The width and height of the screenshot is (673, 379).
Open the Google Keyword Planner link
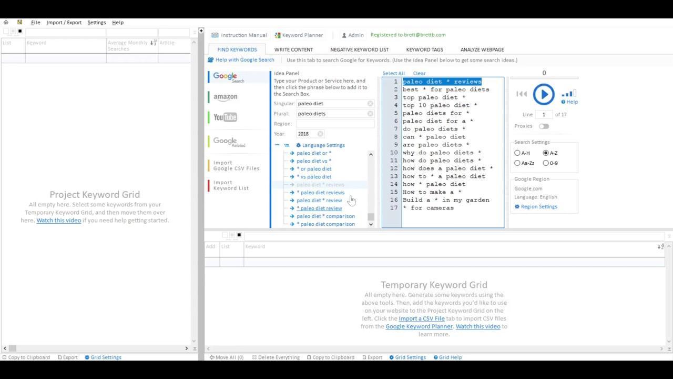pos(419,326)
